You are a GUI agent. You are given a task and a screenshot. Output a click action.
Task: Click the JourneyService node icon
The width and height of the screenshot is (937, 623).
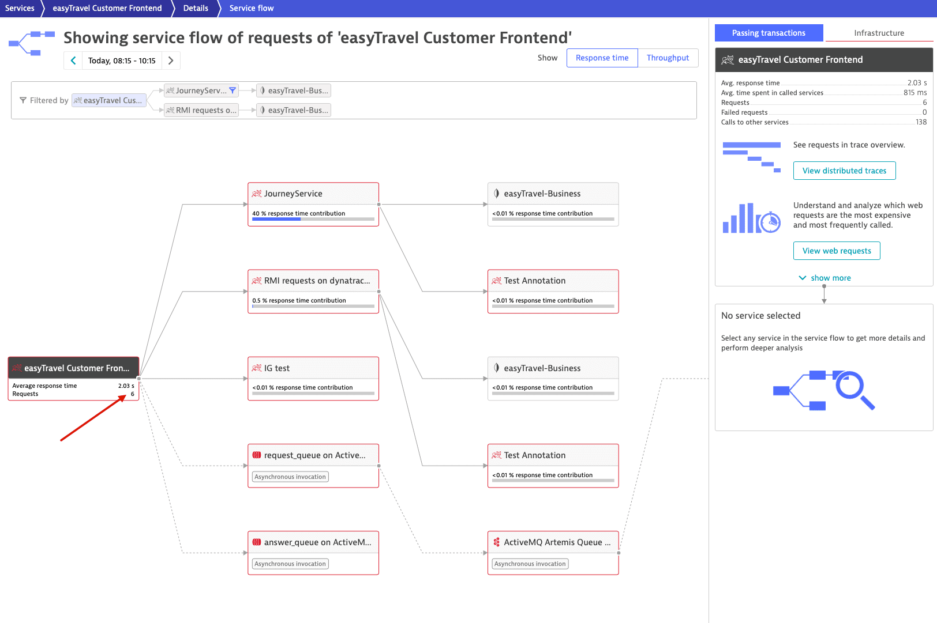click(257, 194)
